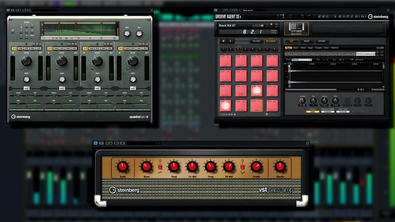The image size is (395, 222).
Task: Toggle the red switch near the Freq knob
Action: [x=160, y=167]
